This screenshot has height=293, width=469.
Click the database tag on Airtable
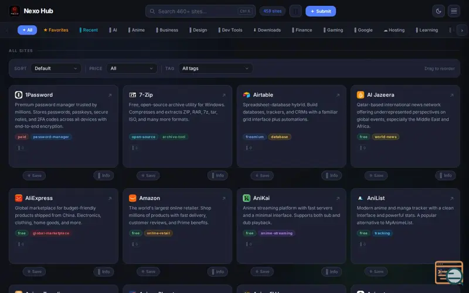pos(280,137)
